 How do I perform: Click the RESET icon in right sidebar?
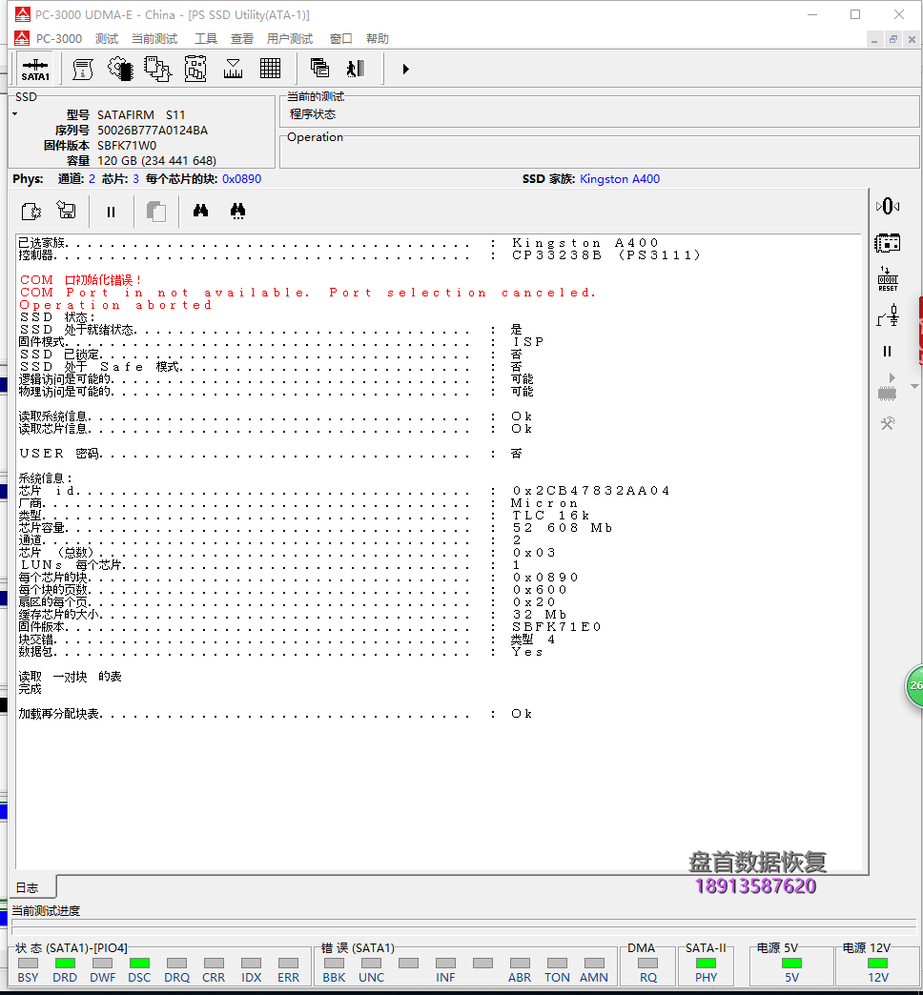tap(888, 279)
